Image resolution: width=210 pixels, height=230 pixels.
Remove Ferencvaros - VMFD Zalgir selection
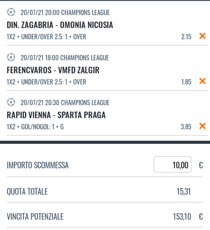(x=202, y=81)
